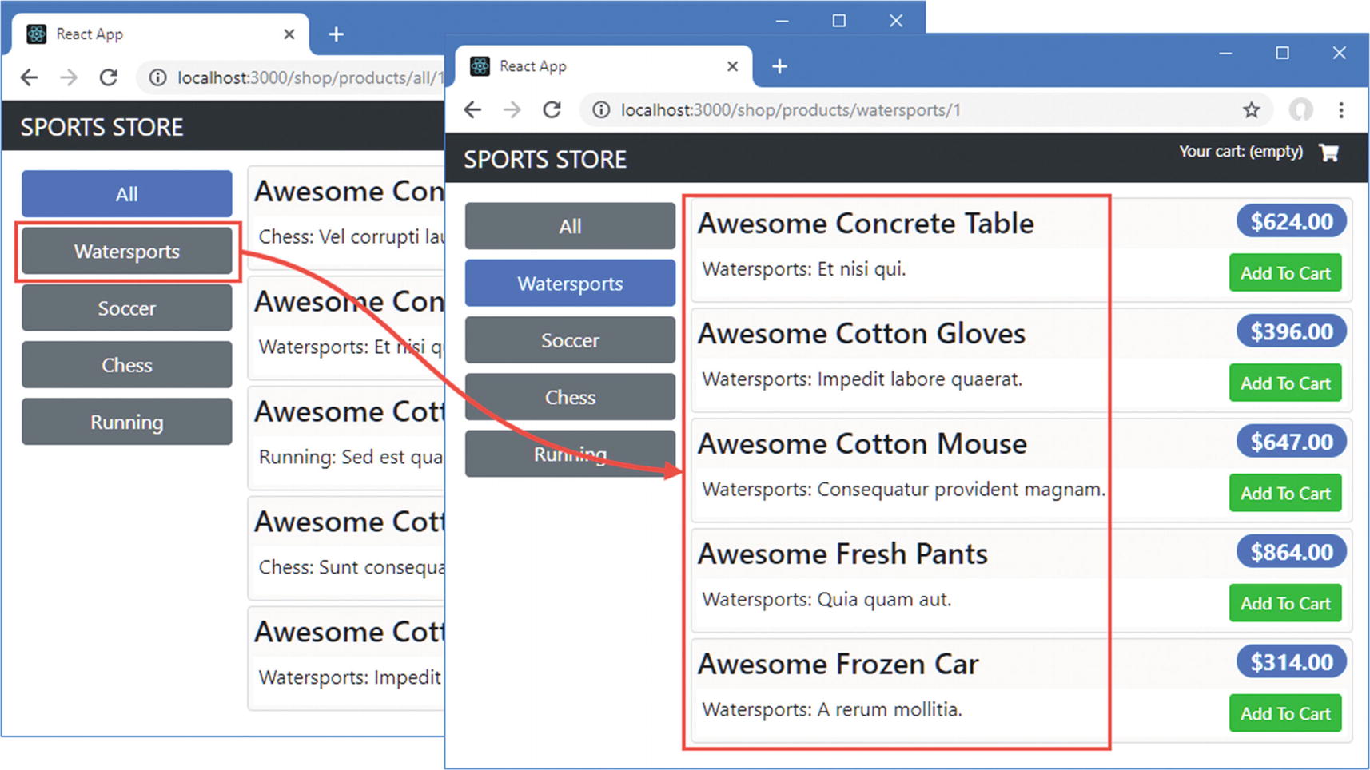Click site info icon in watersports address bar

click(x=601, y=110)
